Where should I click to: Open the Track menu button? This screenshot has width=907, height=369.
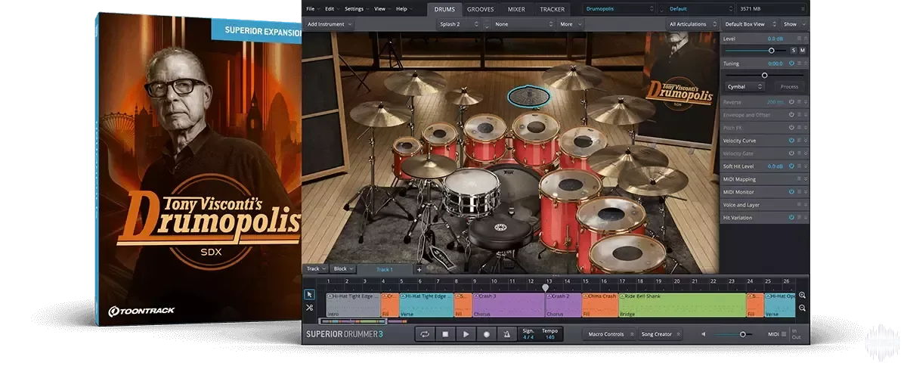(314, 268)
